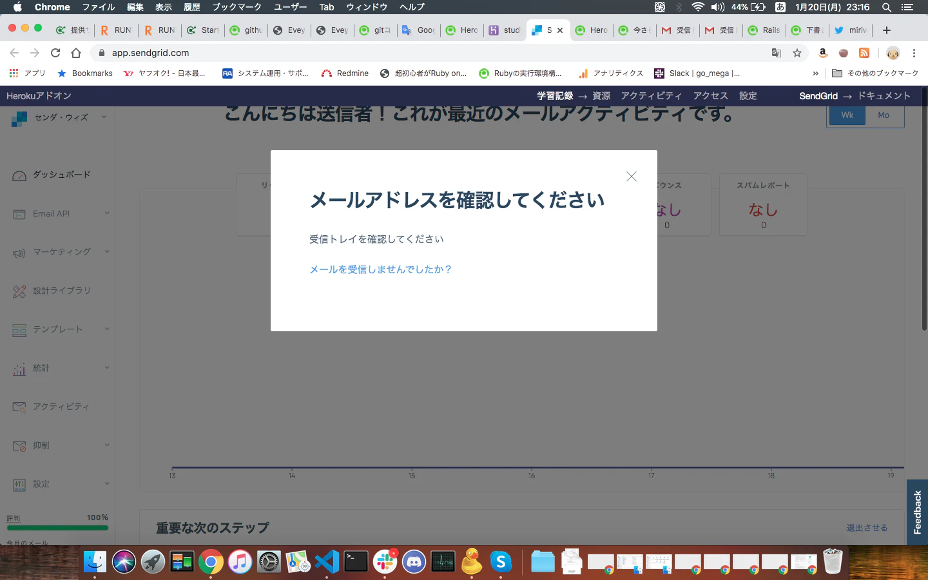This screenshot has width=928, height=580.
Task: Bookmark this page with the star icon
Action: (797, 53)
